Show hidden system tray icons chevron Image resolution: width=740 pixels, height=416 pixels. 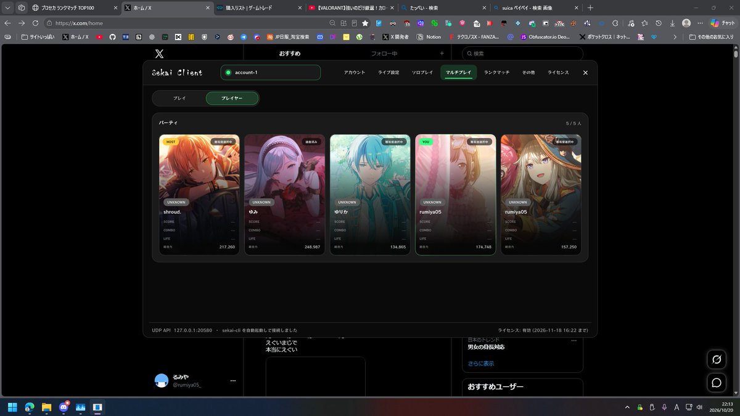coord(627,407)
